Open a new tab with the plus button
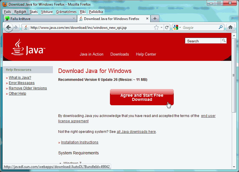The image size is (239, 172). [155, 19]
